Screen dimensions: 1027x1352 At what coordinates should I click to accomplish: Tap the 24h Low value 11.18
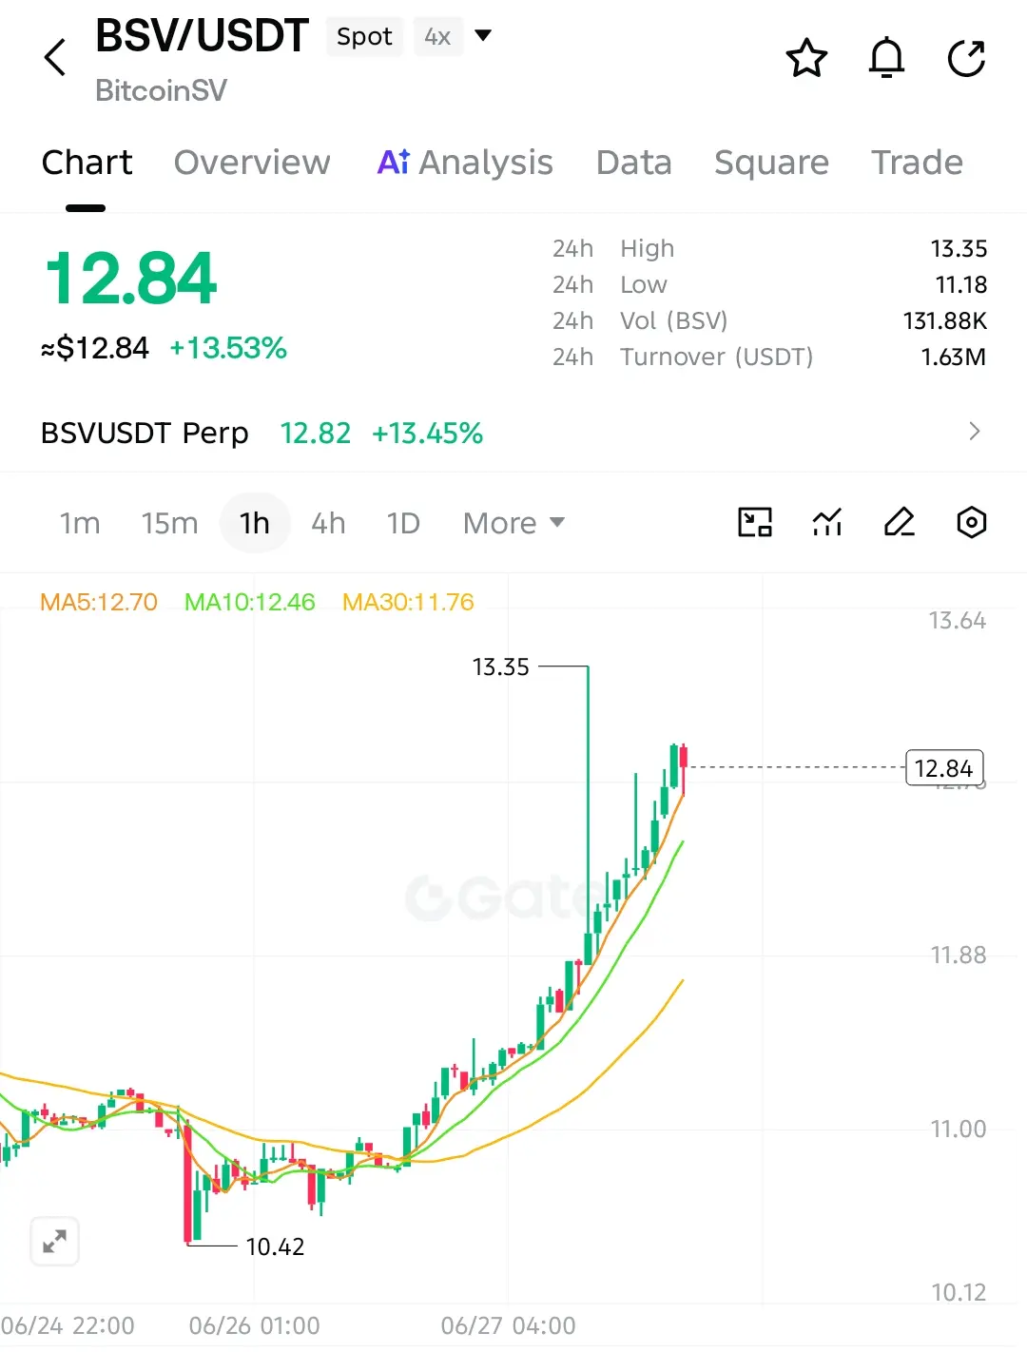pos(961,284)
